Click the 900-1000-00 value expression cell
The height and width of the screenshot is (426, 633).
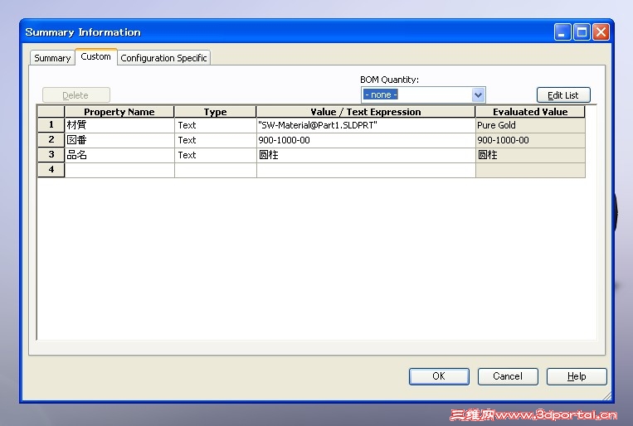(x=366, y=140)
